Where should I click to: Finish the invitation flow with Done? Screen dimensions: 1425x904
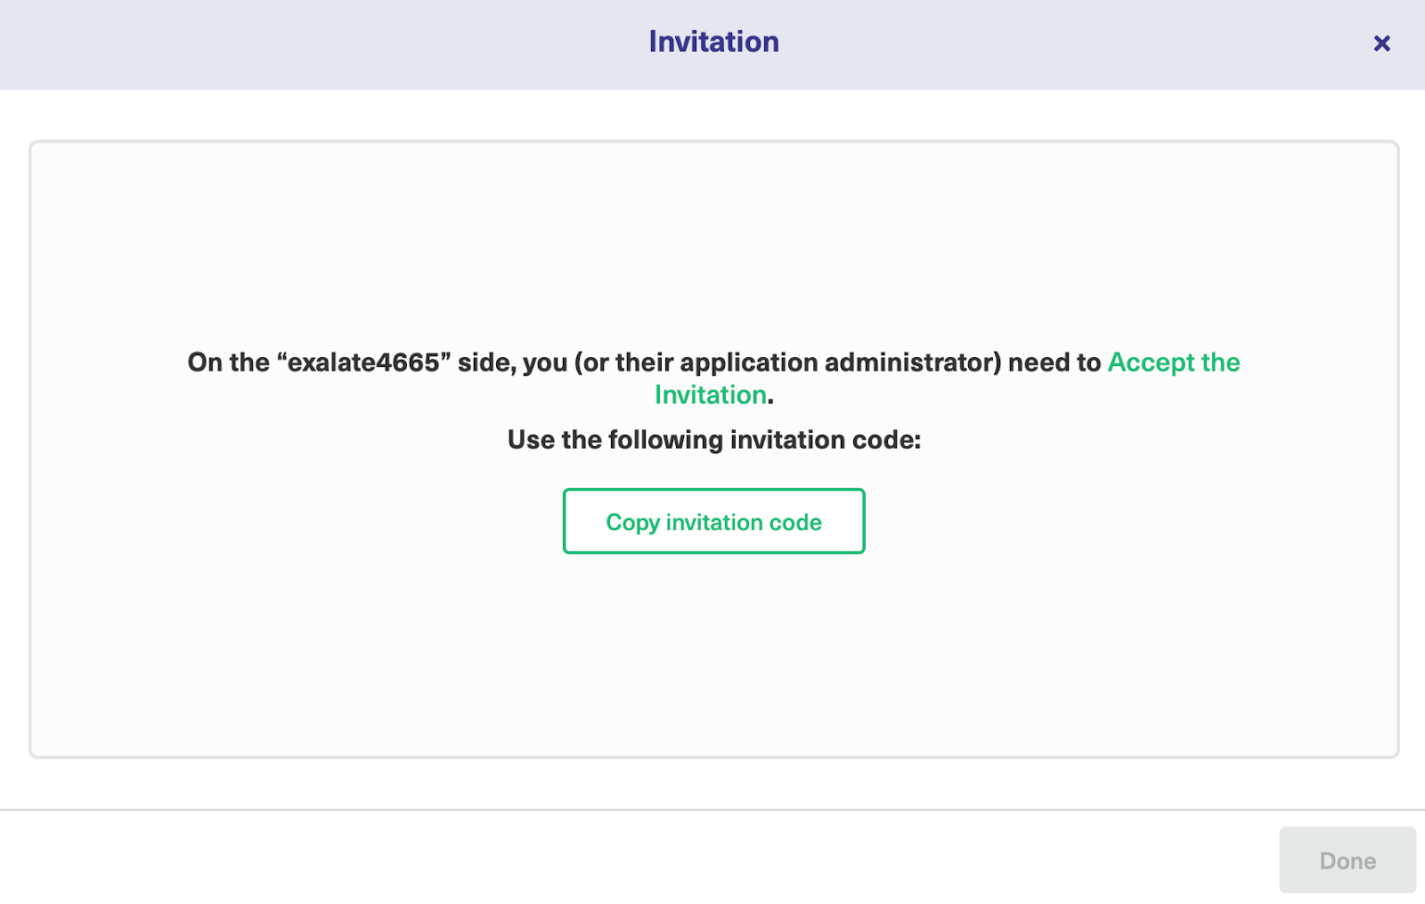[x=1347, y=859]
